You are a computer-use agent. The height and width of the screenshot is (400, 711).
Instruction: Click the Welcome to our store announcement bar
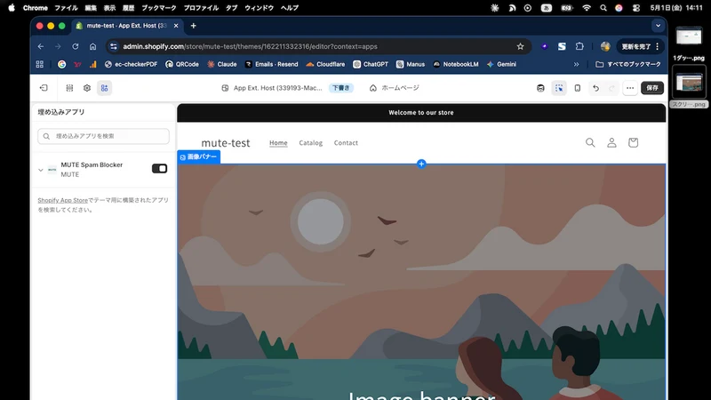(x=421, y=113)
